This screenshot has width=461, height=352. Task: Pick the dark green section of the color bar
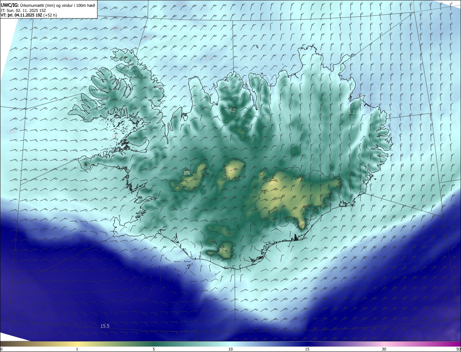point(154,344)
